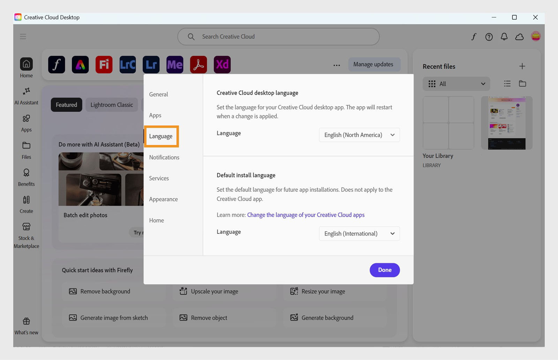
Task: Open the account profile avatar
Action: [536, 36]
